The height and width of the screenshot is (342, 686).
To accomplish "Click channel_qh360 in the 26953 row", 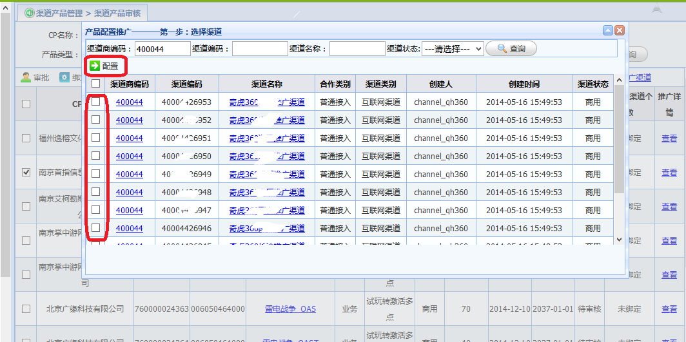I will point(441,102).
